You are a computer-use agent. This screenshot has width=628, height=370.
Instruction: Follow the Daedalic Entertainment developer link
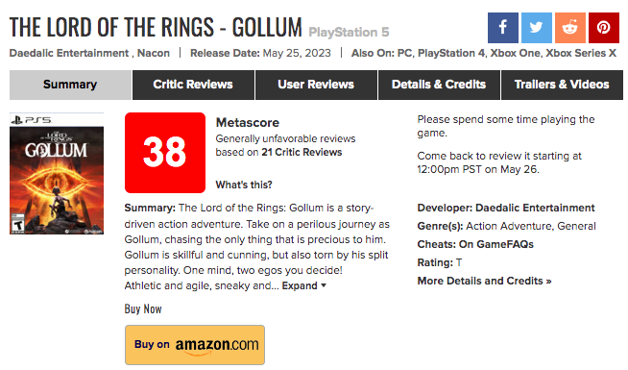click(535, 208)
